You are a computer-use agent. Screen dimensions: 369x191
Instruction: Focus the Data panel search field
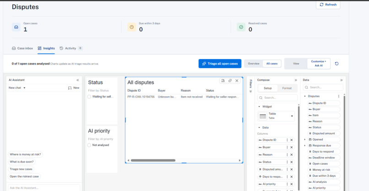tap(323, 87)
